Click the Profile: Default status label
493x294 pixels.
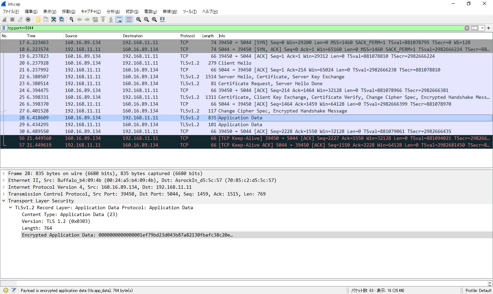point(478,290)
